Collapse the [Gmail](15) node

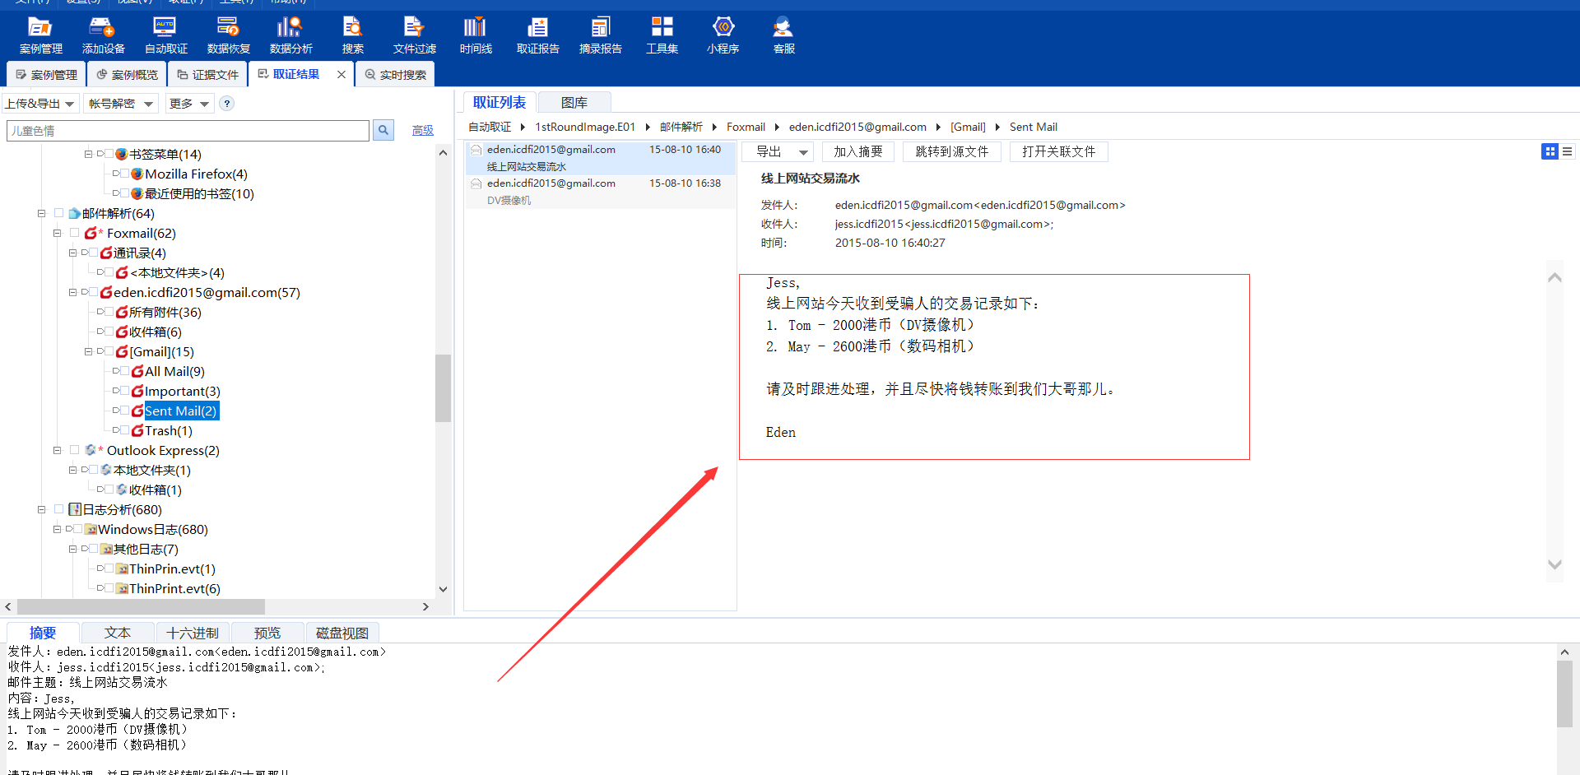pos(88,351)
